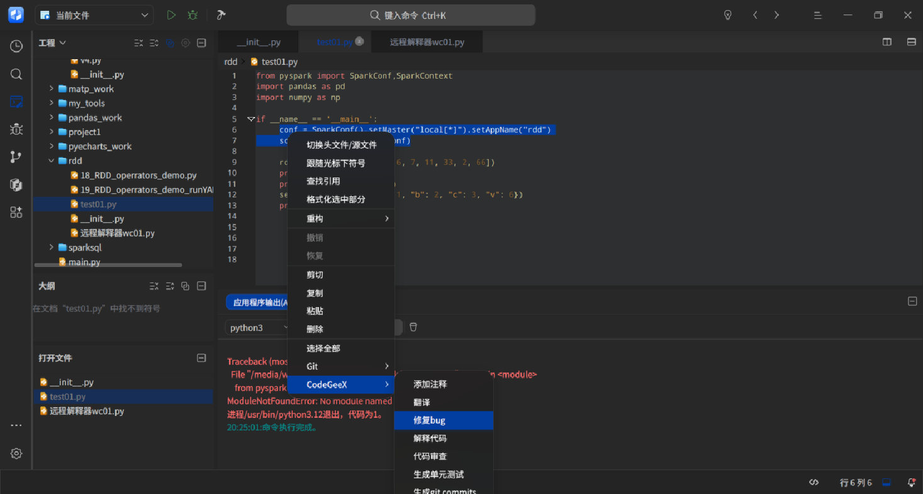923x494 pixels.
Task: Split the editor into top and bottom panes
Action: coord(911,42)
